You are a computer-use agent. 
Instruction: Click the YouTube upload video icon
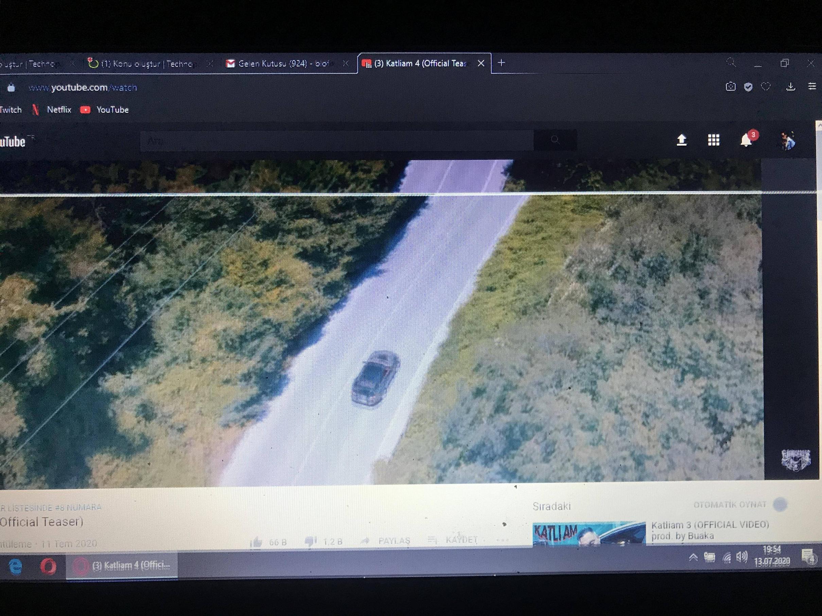[x=681, y=140]
